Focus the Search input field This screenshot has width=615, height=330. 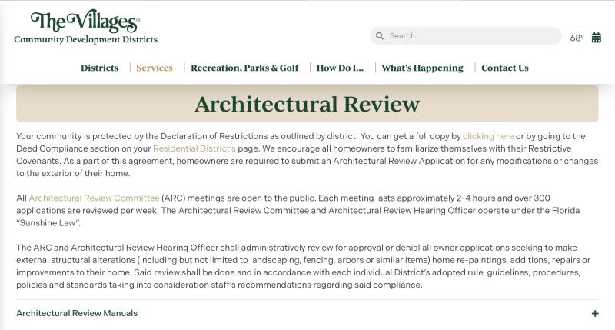[466, 35]
